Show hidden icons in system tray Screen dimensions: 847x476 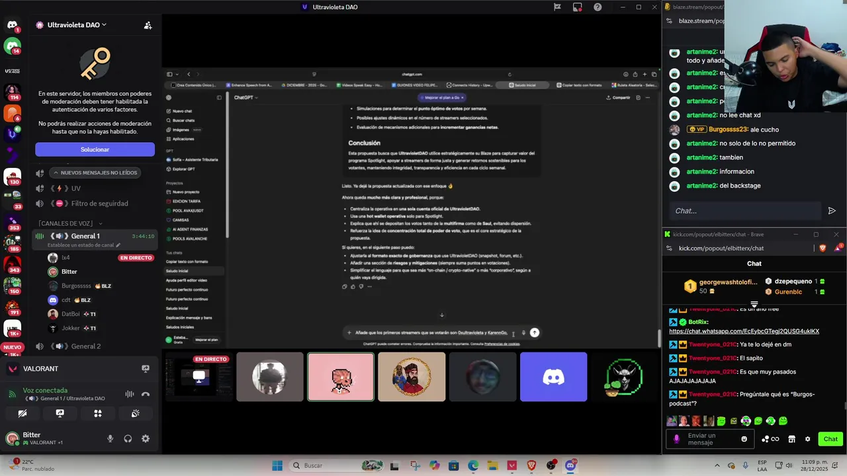[x=717, y=465]
